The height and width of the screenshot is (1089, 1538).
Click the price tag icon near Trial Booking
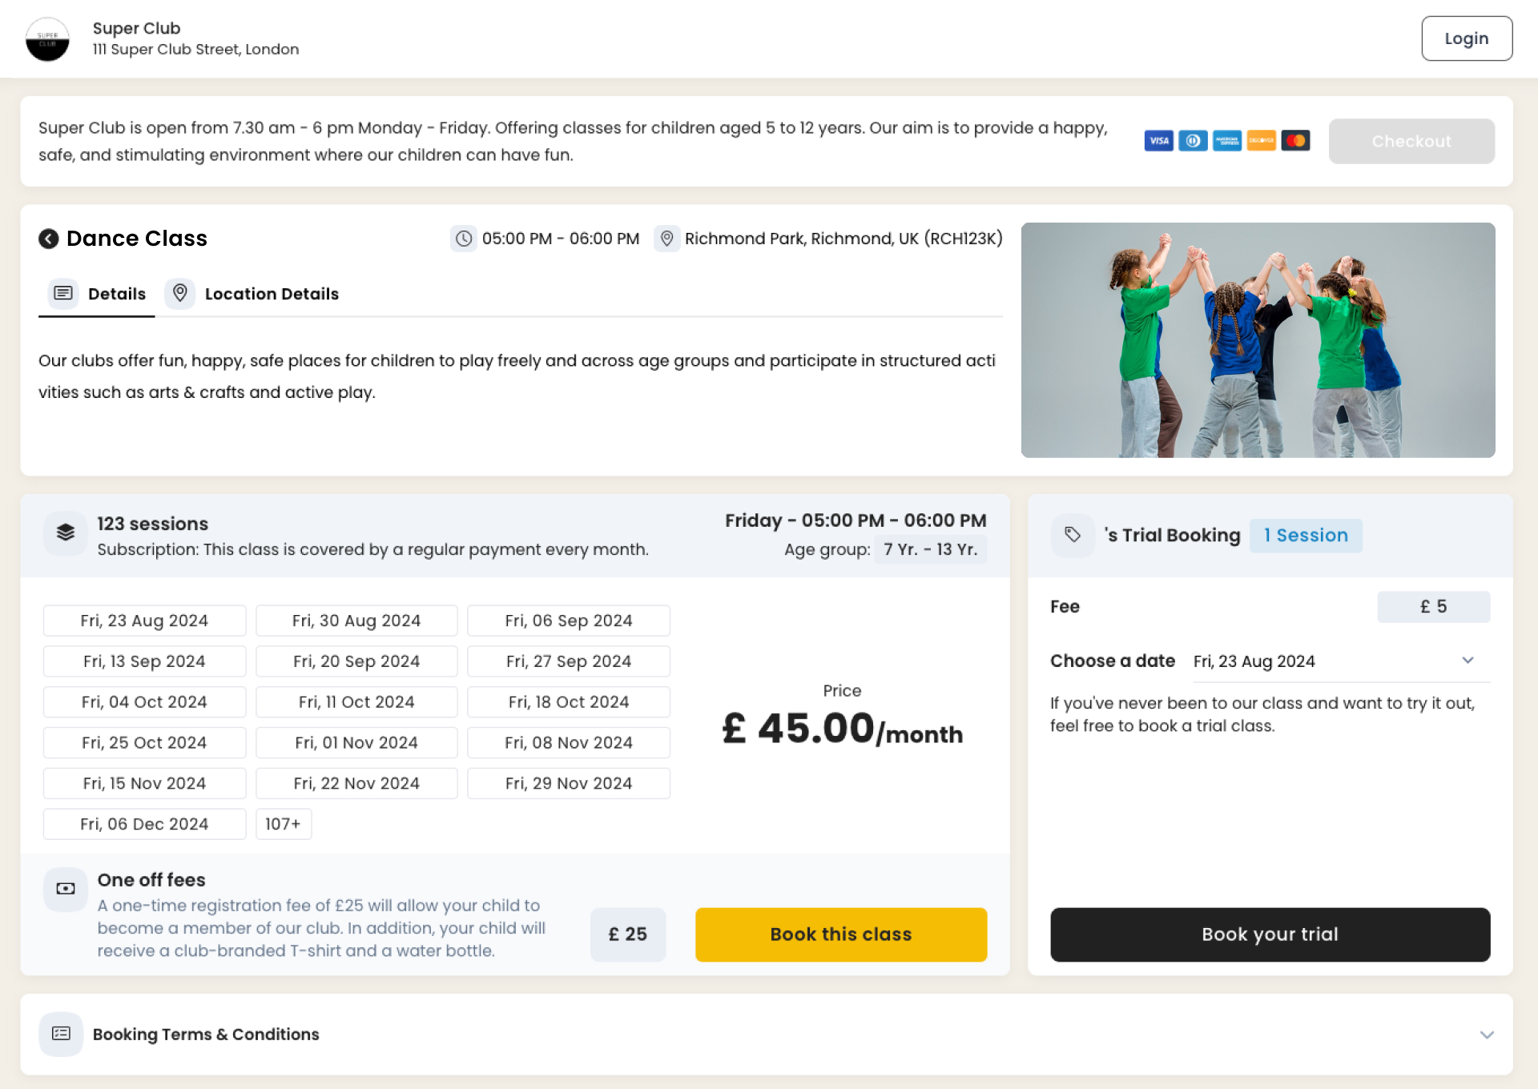(1072, 535)
